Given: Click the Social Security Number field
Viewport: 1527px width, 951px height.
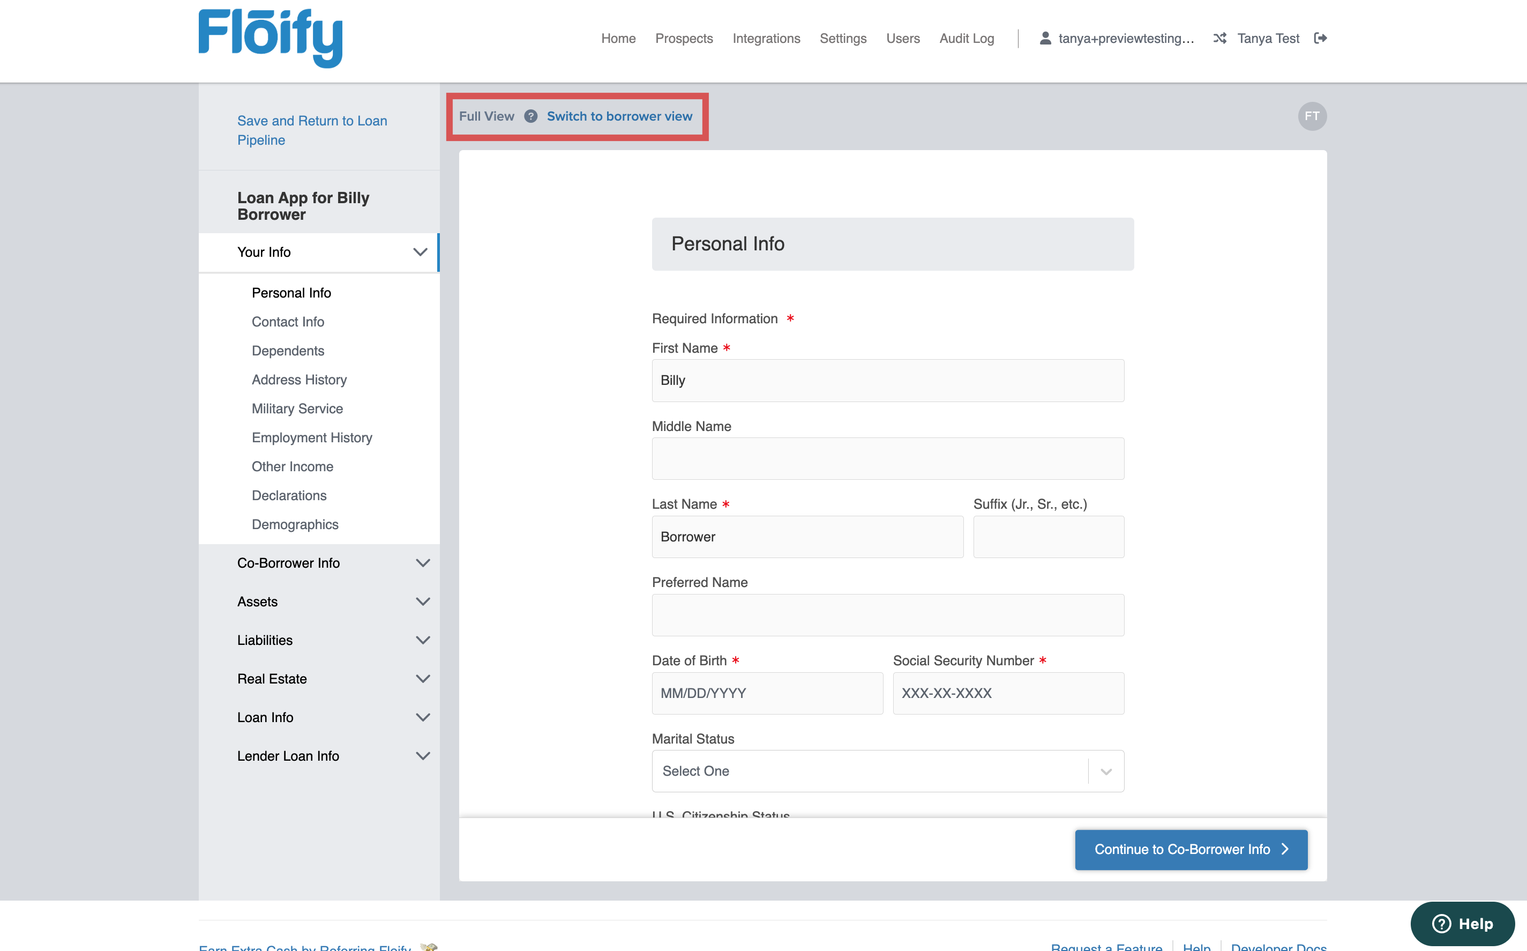Looking at the screenshot, I should point(1008,693).
